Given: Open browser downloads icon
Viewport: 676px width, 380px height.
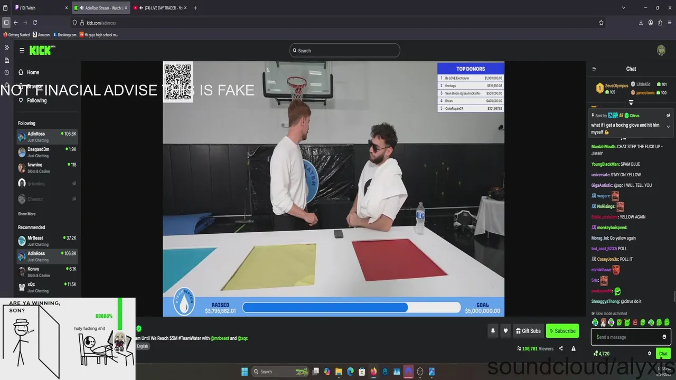Looking at the screenshot, I should (x=641, y=23).
